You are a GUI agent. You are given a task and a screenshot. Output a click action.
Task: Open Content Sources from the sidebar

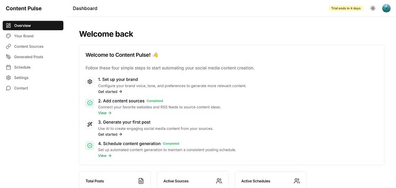tap(29, 46)
